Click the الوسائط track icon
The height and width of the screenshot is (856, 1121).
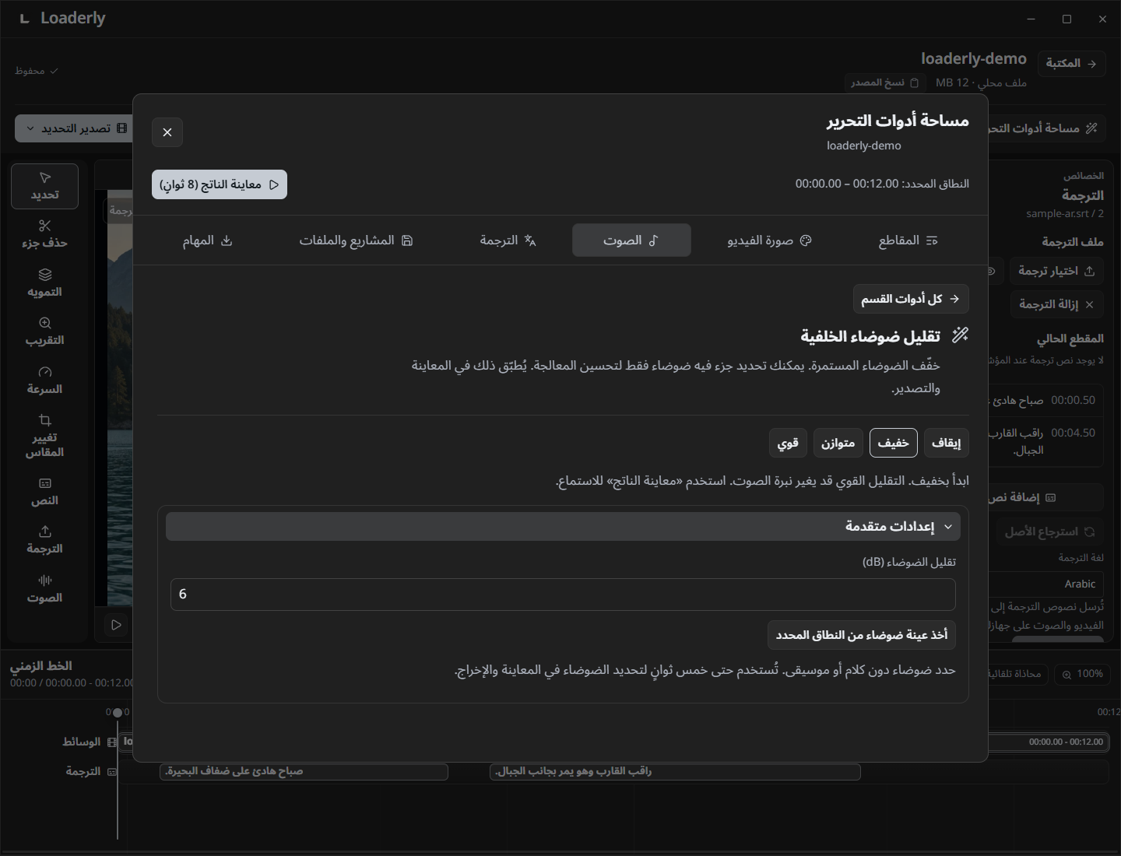[112, 742]
